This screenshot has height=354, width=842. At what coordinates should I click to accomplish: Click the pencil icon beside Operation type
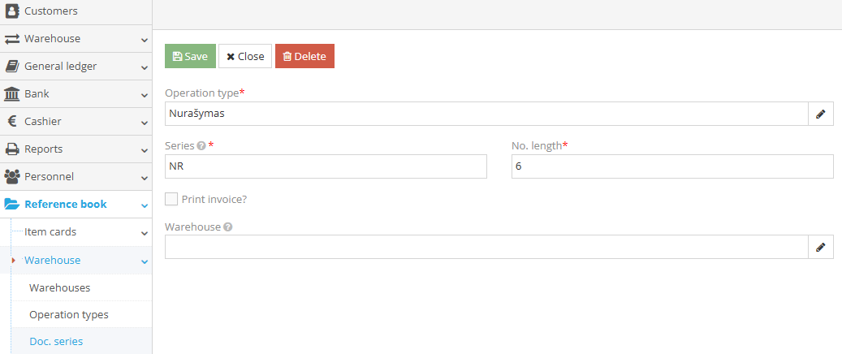click(821, 114)
